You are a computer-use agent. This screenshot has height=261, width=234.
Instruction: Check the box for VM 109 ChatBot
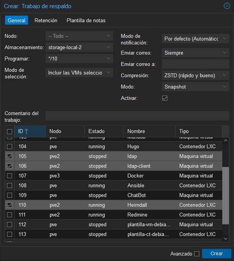[9, 195]
